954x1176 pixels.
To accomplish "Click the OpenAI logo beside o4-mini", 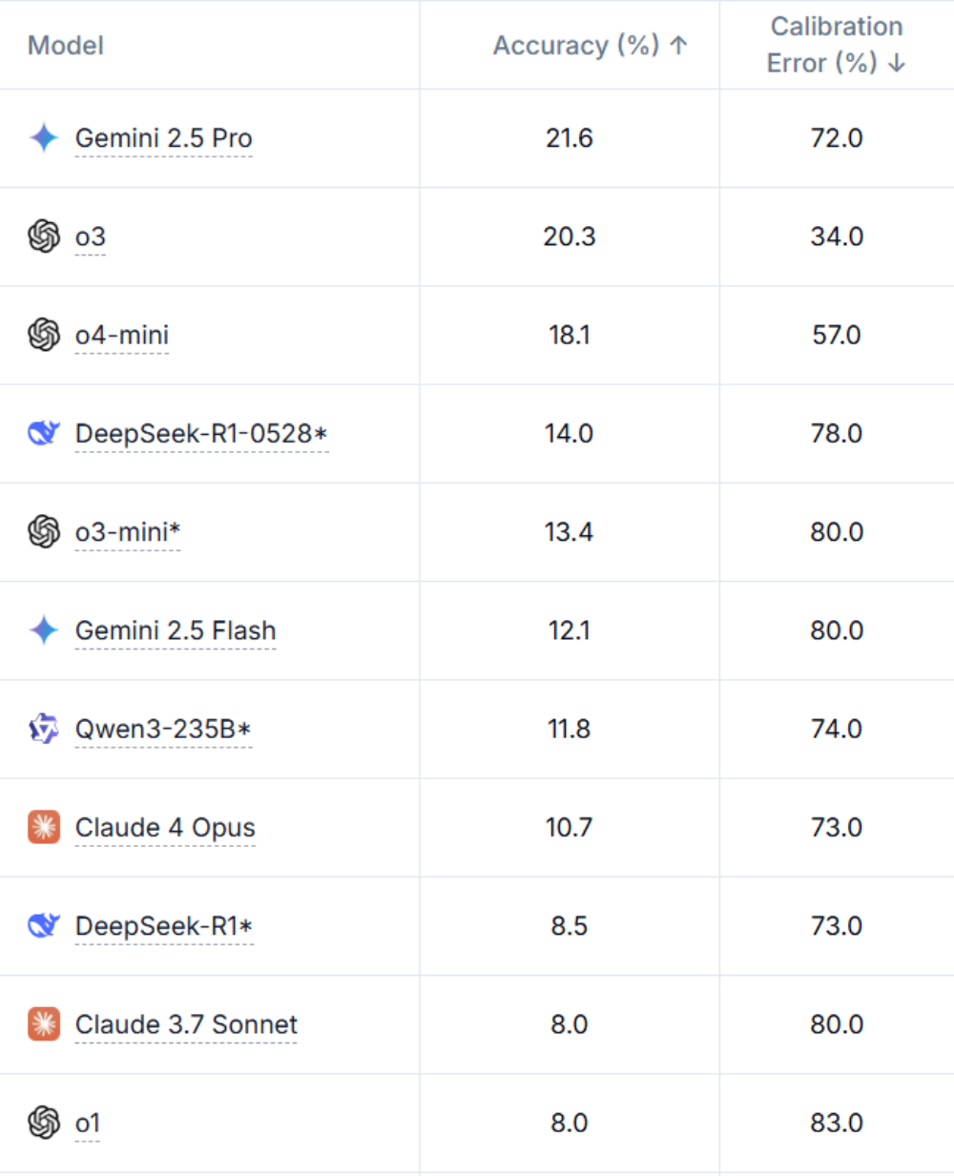I will coord(44,335).
